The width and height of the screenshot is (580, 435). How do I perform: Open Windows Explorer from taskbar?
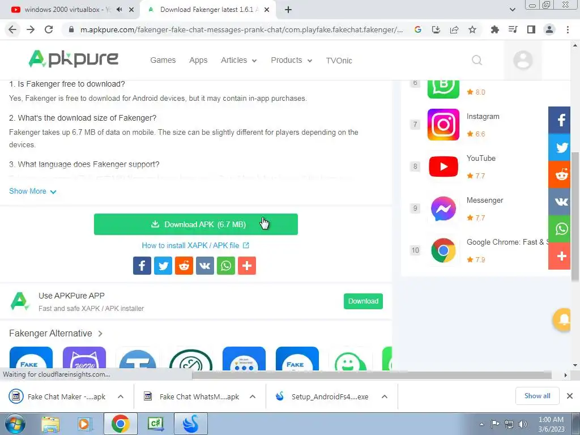[x=50, y=424]
